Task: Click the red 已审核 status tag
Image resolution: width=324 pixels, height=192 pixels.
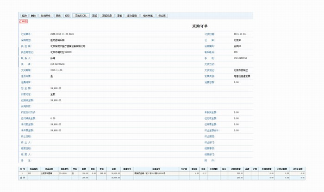Action: coord(23,21)
